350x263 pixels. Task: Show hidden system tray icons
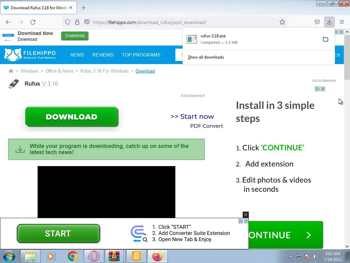pos(291,256)
